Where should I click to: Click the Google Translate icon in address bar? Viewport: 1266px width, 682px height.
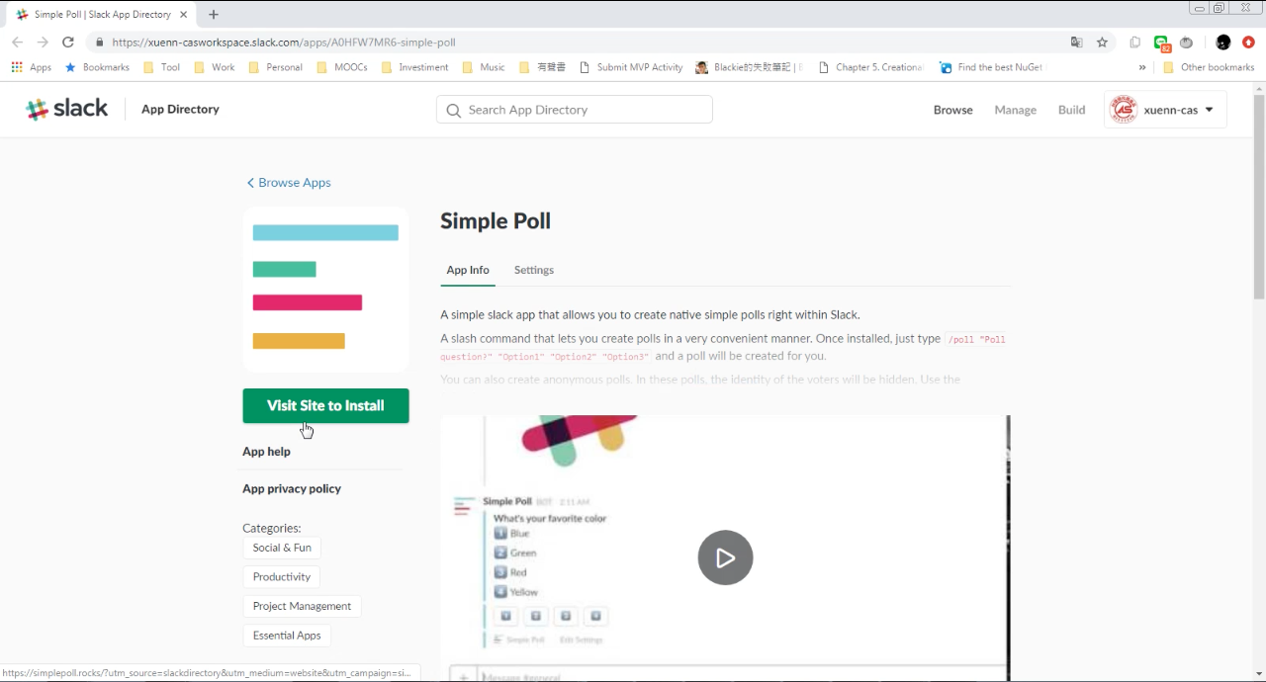(x=1077, y=43)
